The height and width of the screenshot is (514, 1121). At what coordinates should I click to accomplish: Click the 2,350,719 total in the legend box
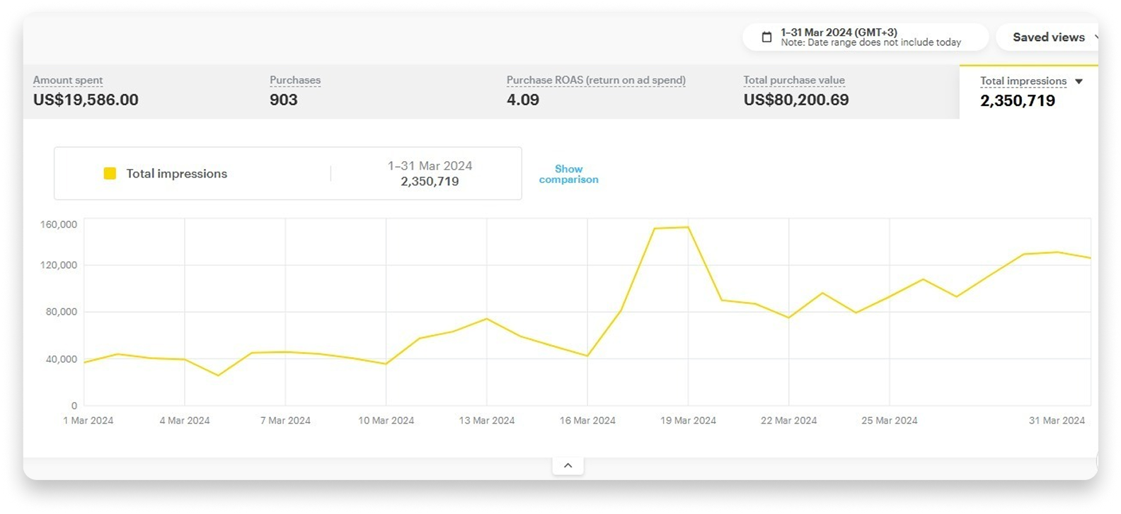pos(430,182)
